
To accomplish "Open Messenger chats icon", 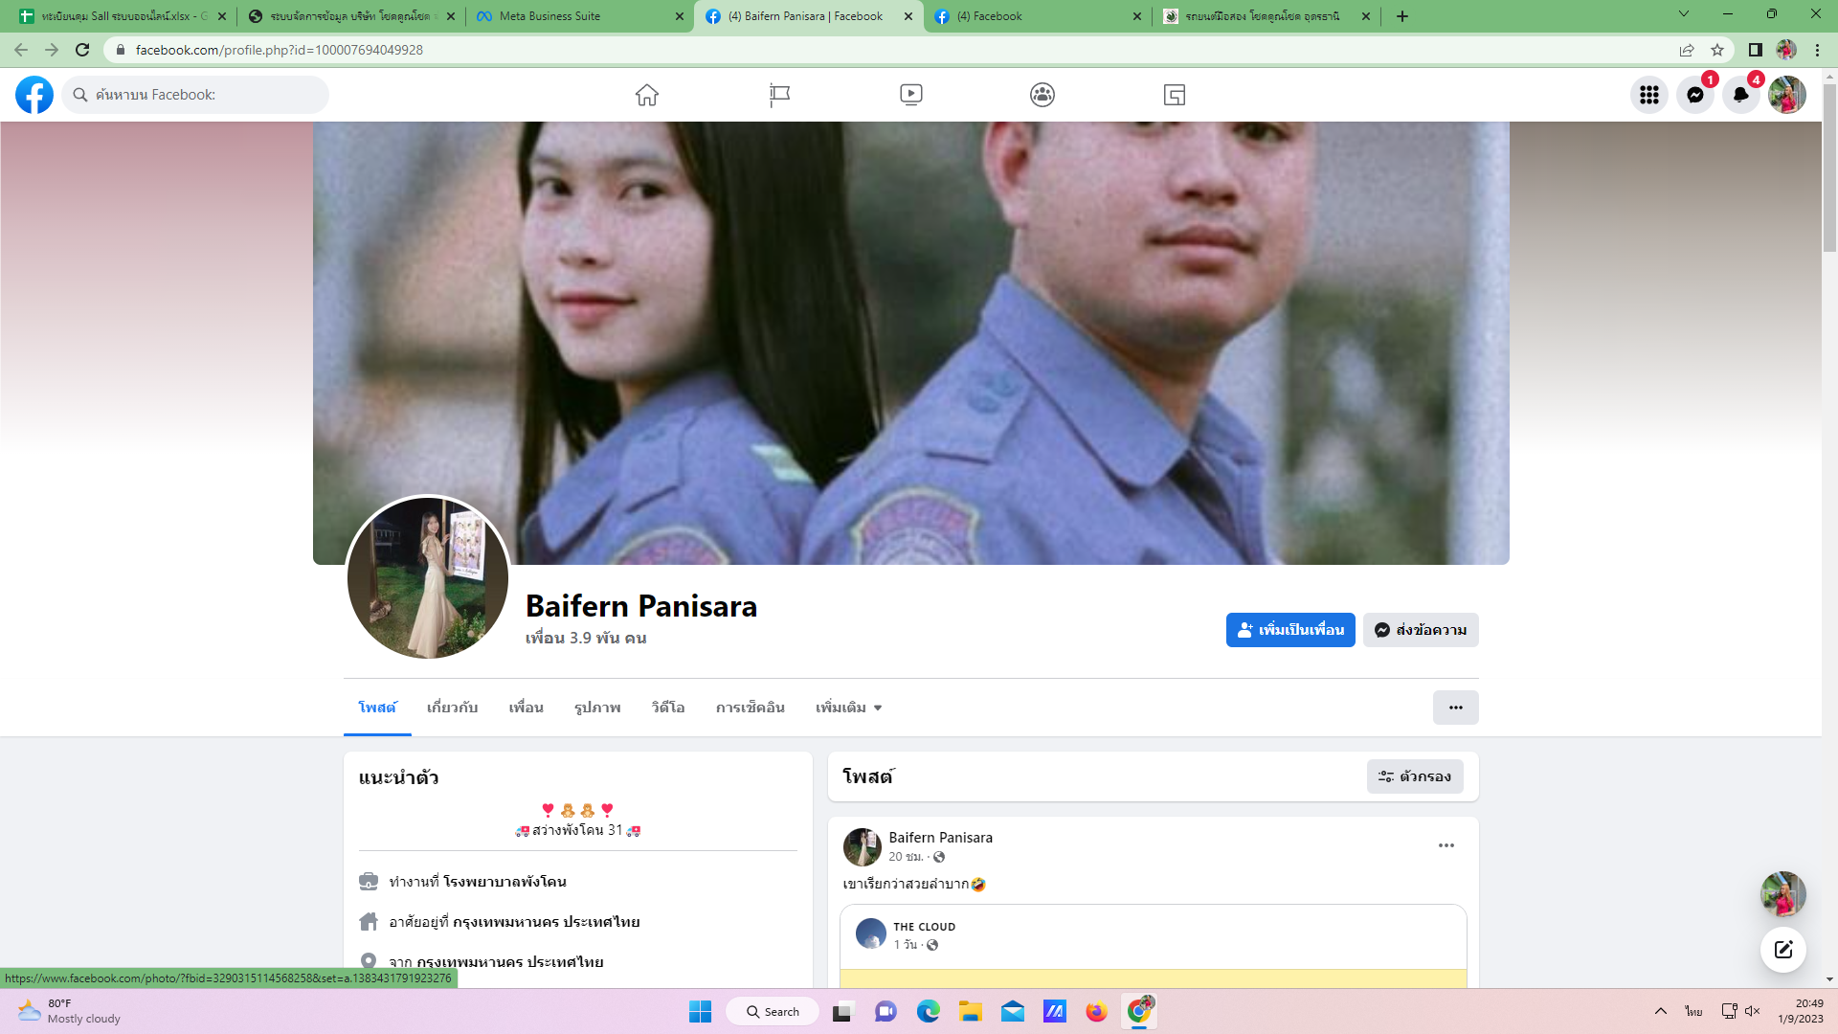I will point(1694,95).
